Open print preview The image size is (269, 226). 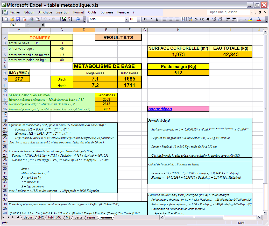(x=38, y=19)
